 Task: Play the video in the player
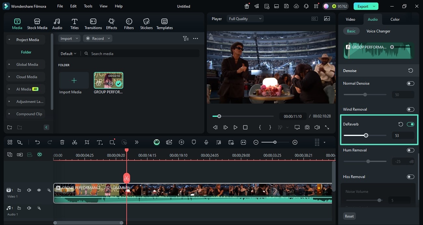click(236, 127)
